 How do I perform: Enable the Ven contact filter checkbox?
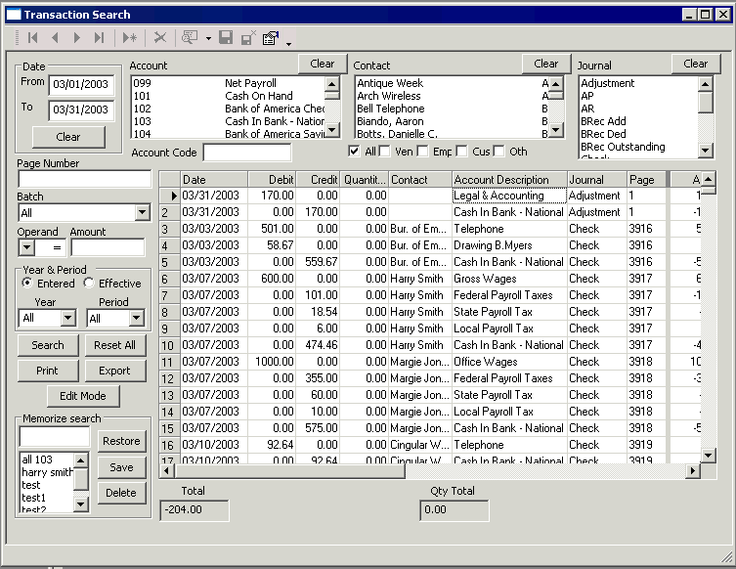tap(384, 152)
